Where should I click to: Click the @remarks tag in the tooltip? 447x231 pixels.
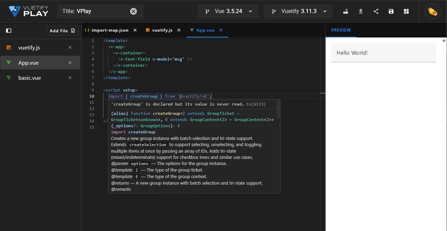point(121,189)
